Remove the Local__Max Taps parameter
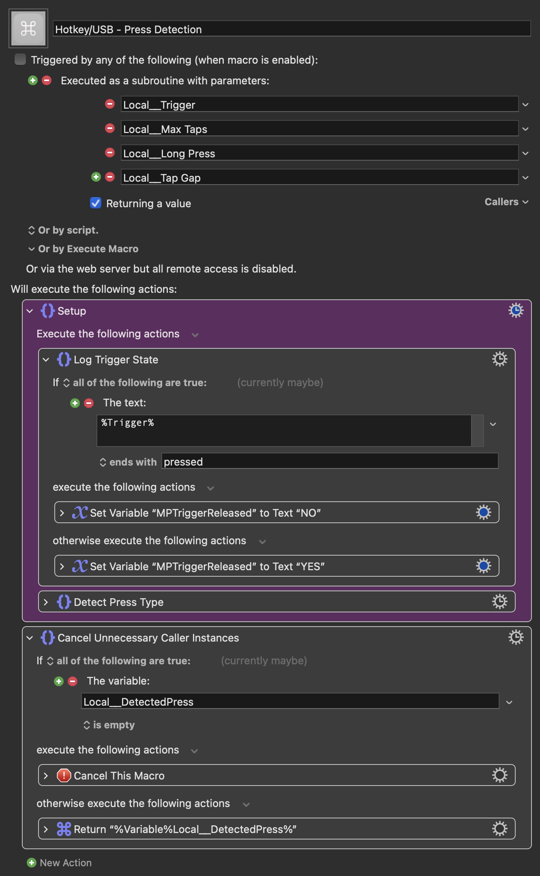Image resolution: width=540 pixels, height=876 pixels. pos(110,129)
